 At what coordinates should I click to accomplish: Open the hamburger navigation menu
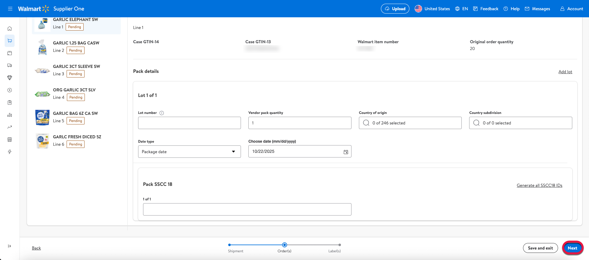(10, 9)
